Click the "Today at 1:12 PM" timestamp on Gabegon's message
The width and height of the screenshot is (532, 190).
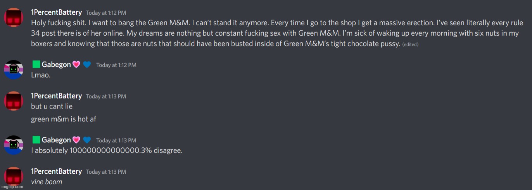coord(116,65)
